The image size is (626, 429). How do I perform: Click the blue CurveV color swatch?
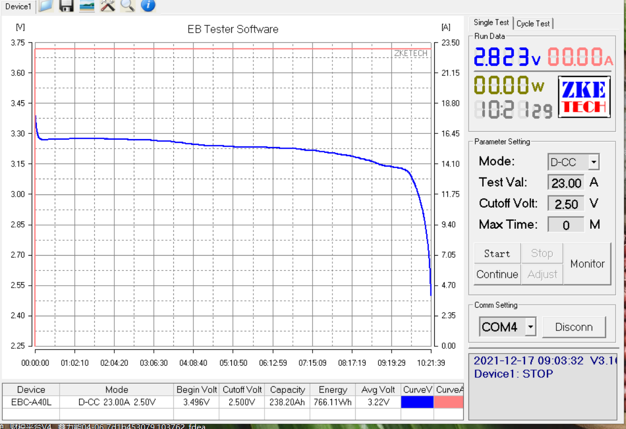pos(417,402)
